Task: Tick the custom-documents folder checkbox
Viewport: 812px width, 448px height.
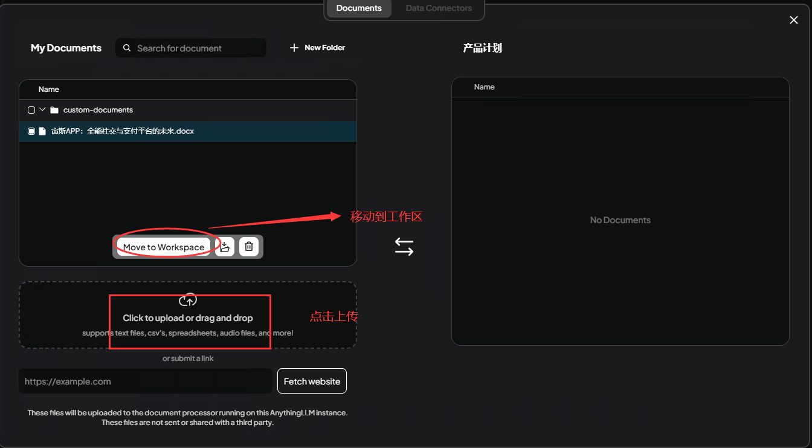Action: (x=31, y=110)
